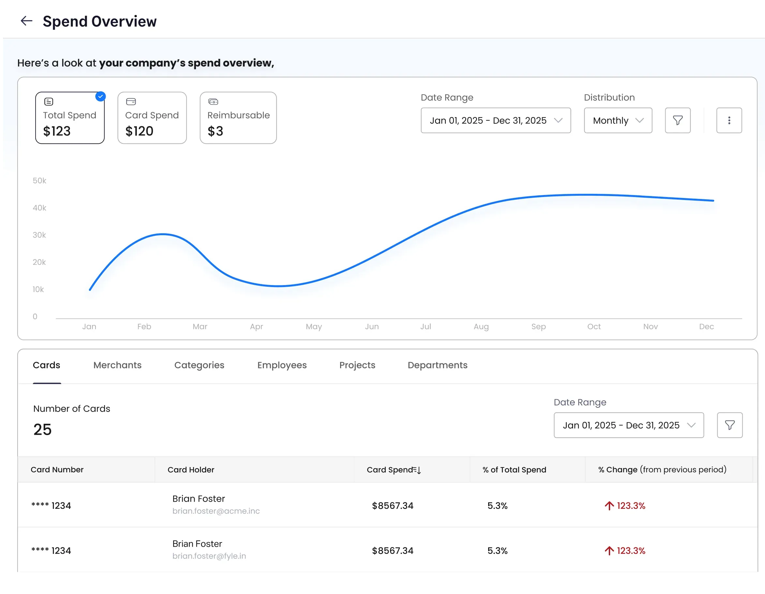This screenshot has height=594, width=765.
Task: Click the % of Total Spend column header
Action: [514, 470]
